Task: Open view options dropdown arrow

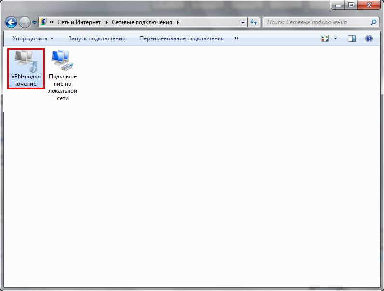Action: click(x=335, y=38)
